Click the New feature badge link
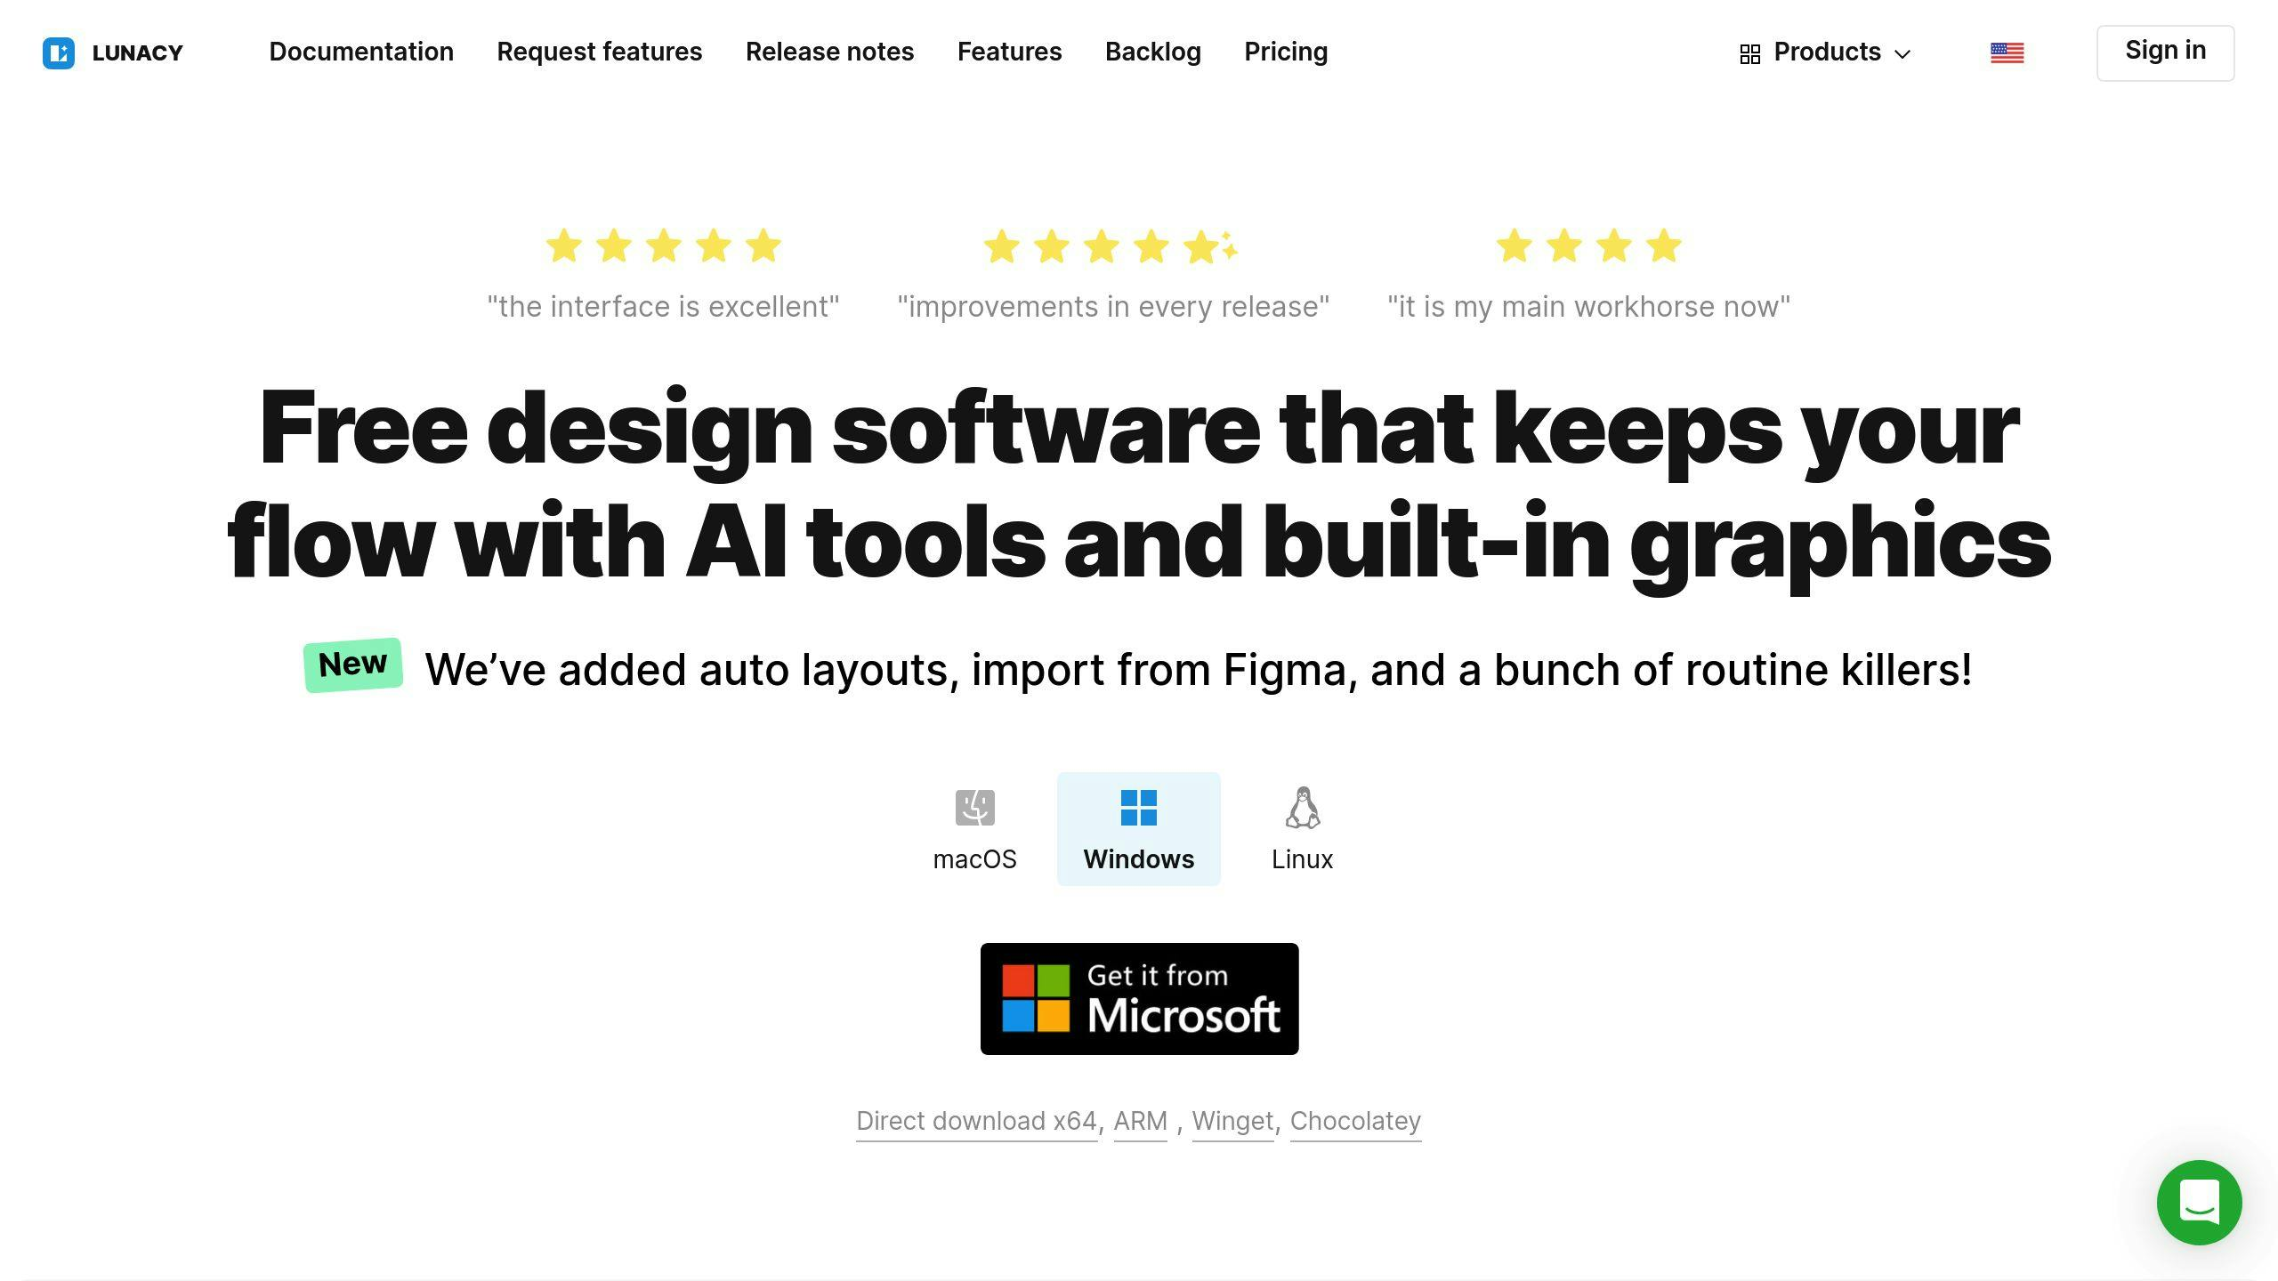The width and height of the screenshot is (2278, 1281). [352, 665]
